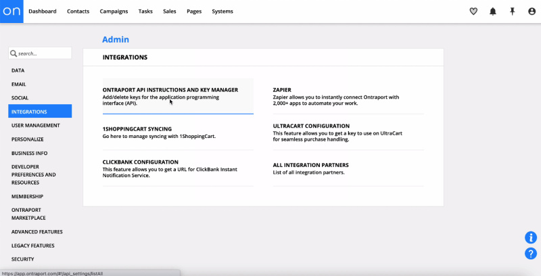Click 'Add/delete keys for the application' description

[x=161, y=100]
